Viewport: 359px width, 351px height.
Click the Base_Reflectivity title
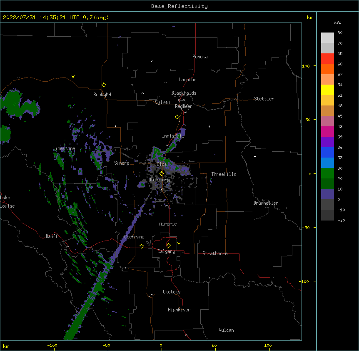(x=179, y=6)
